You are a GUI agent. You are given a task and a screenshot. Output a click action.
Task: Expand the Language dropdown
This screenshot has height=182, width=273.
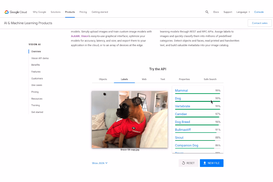coord(243,12)
